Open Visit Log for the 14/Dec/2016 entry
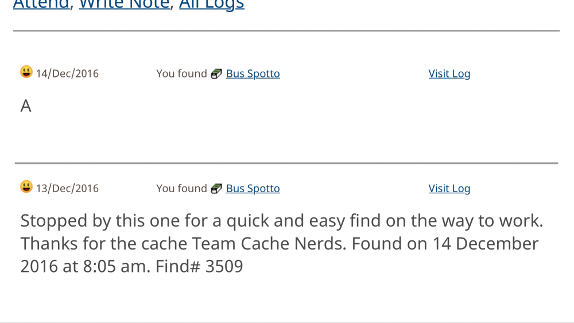This screenshot has width=574, height=323. [x=449, y=73]
